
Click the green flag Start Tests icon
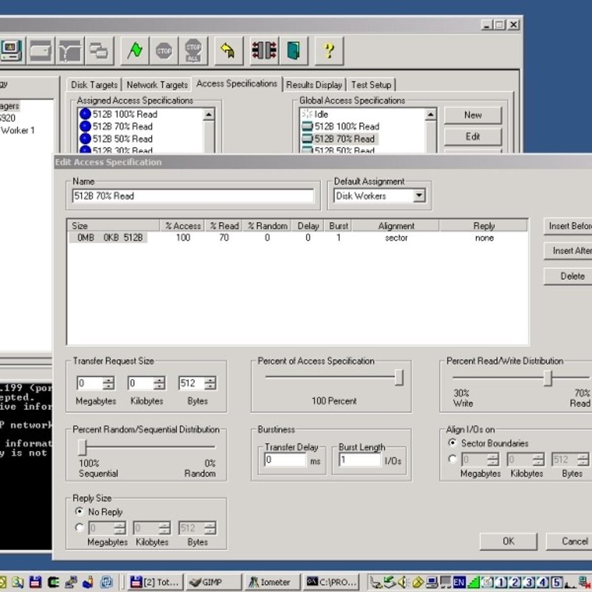pyautogui.click(x=135, y=50)
